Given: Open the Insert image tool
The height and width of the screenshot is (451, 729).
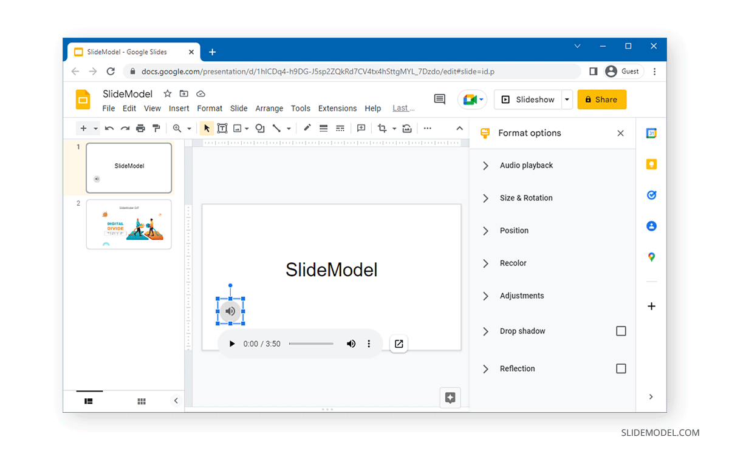Looking at the screenshot, I should pos(238,128).
